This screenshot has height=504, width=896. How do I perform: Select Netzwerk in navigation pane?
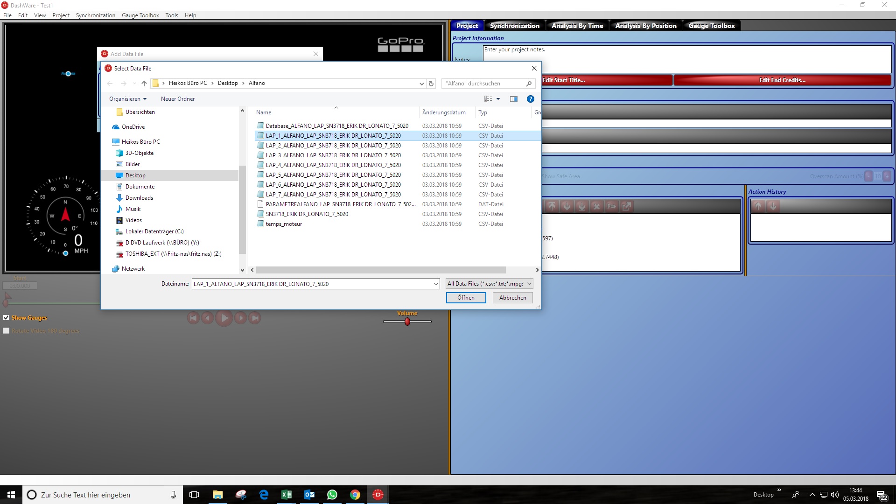tap(133, 269)
